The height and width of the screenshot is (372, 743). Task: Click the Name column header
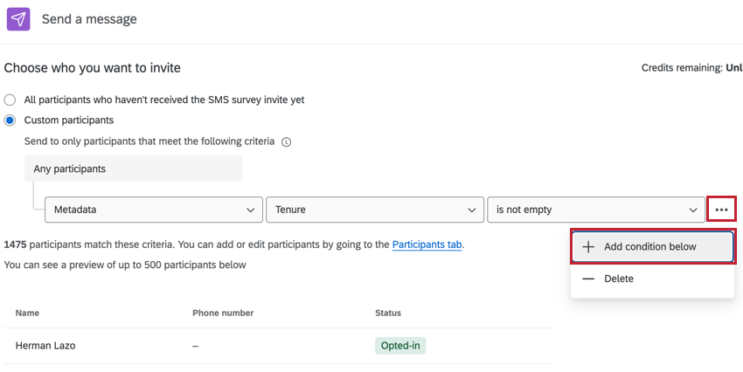click(27, 313)
